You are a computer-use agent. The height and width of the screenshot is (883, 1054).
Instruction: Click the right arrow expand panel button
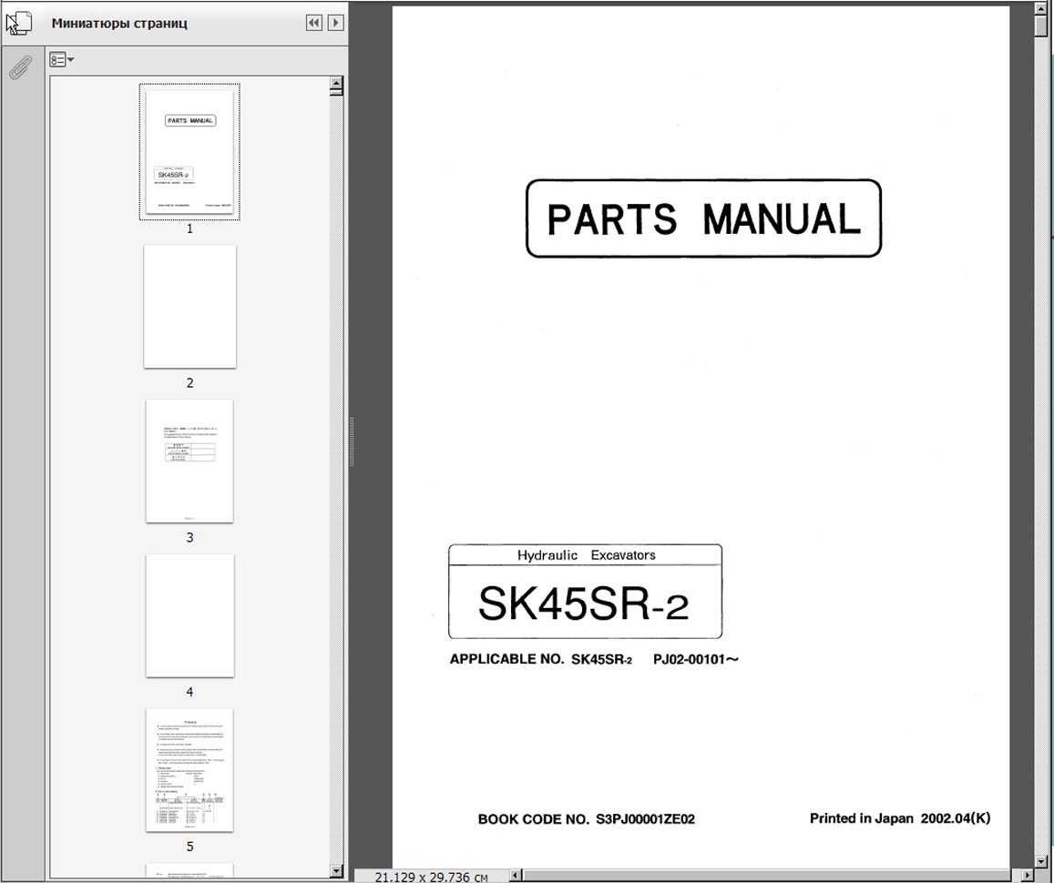click(x=336, y=23)
